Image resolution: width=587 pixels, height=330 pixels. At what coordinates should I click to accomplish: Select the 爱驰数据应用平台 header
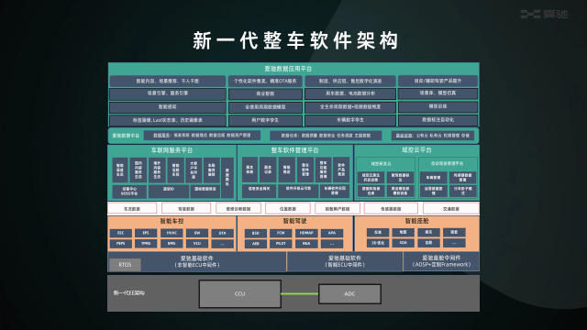click(x=288, y=69)
